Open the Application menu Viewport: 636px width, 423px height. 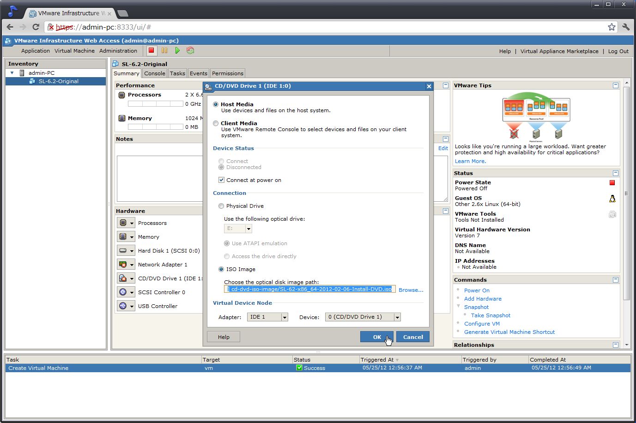pos(36,51)
